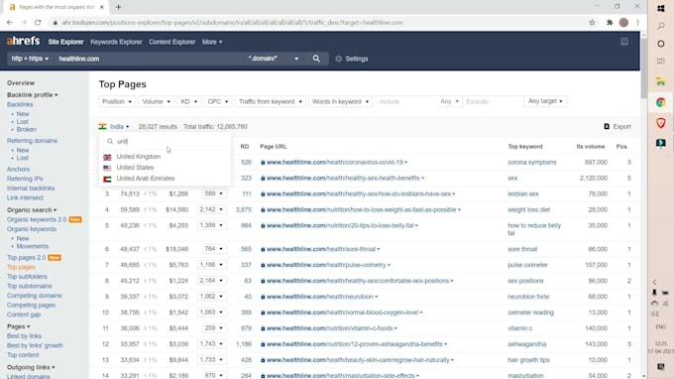Open Content gap in sidebar
The height and width of the screenshot is (379, 674).
24,315
